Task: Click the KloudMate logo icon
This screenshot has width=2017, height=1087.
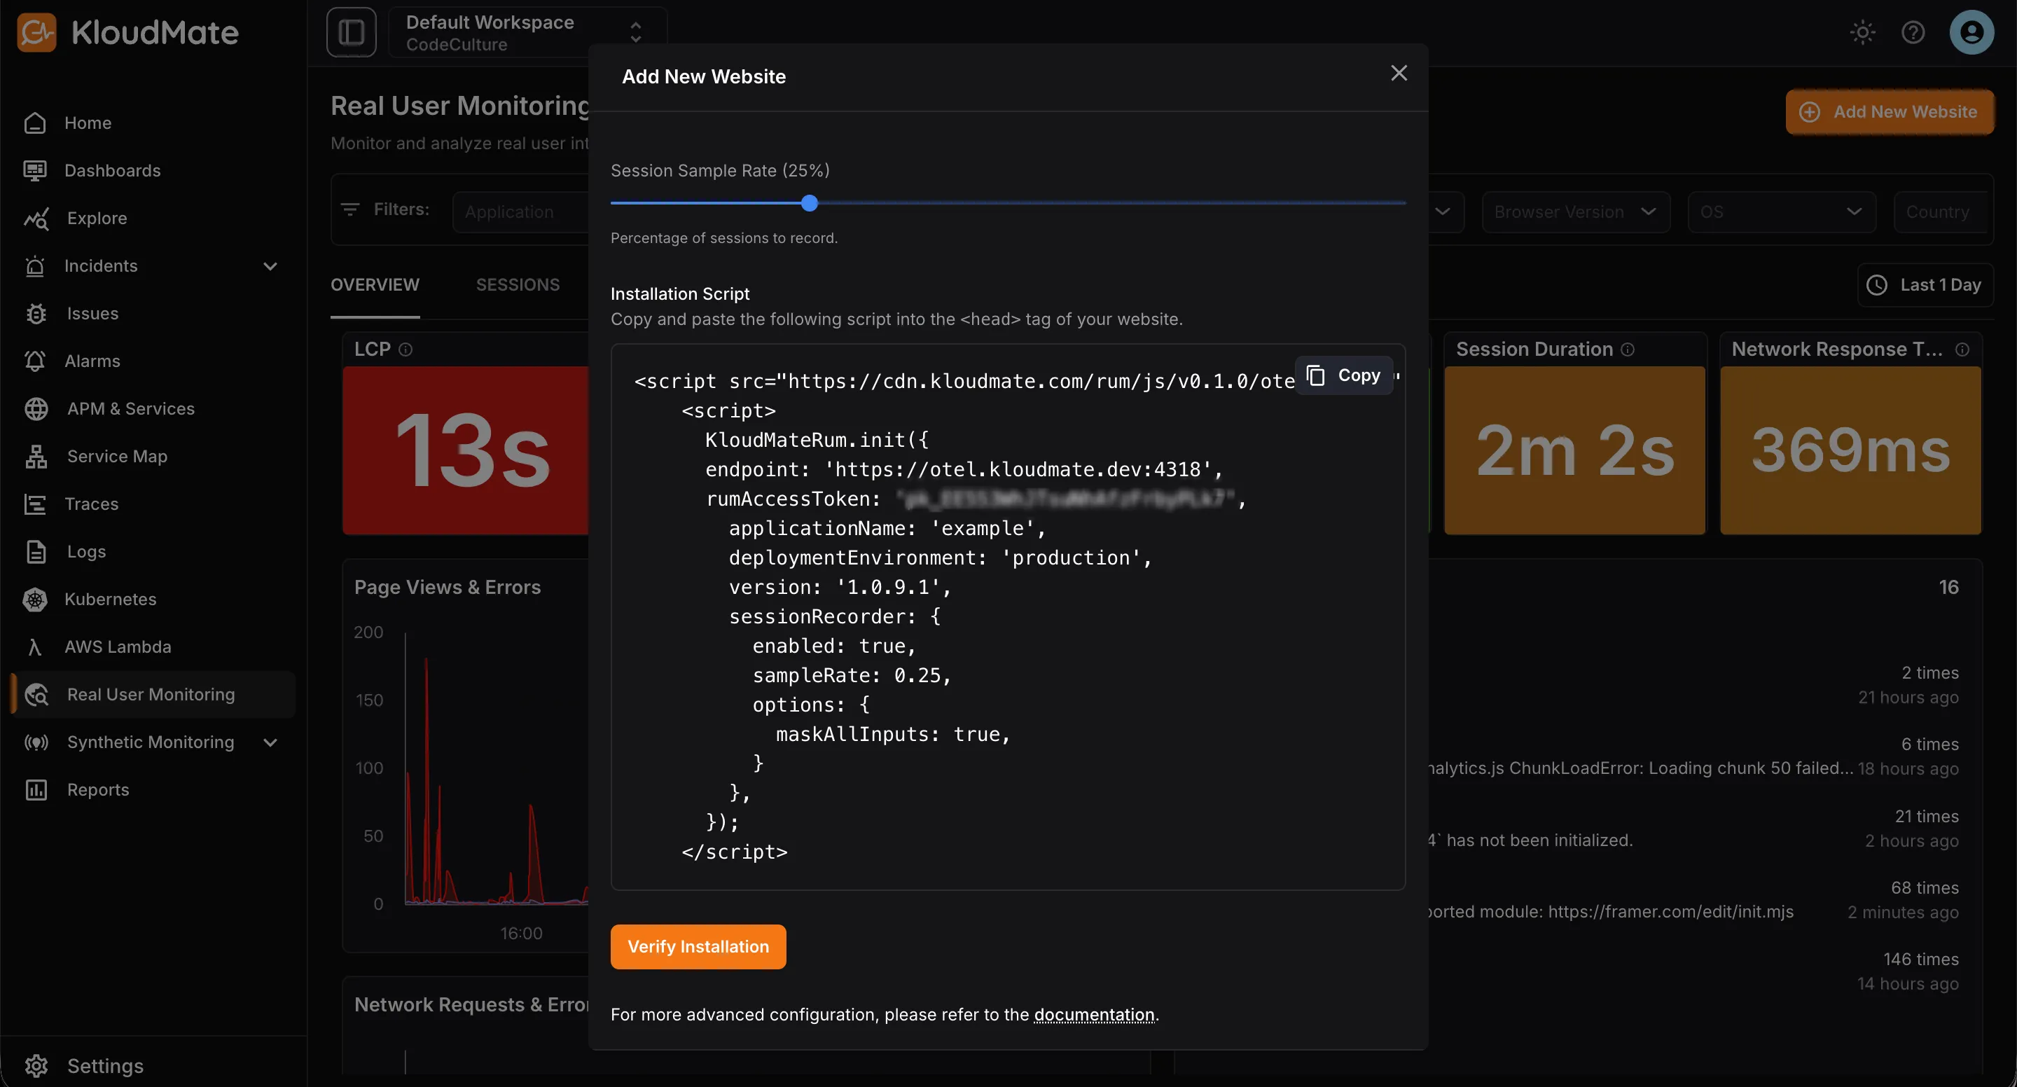Action: (37, 32)
